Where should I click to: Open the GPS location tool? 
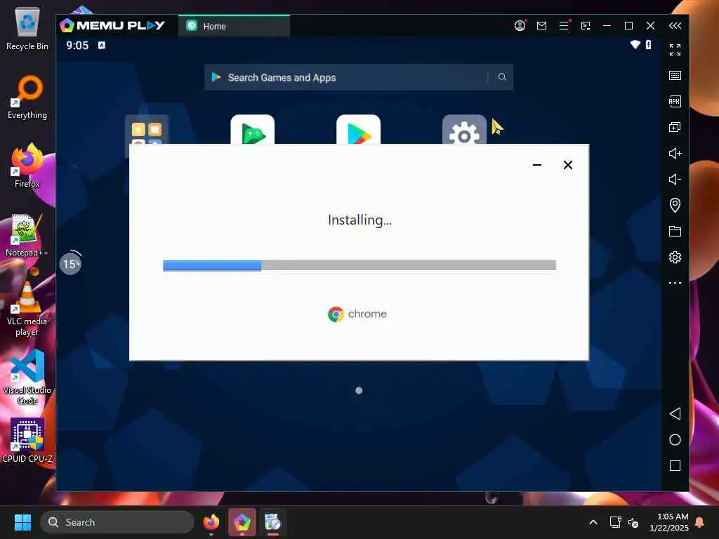click(675, 205)
